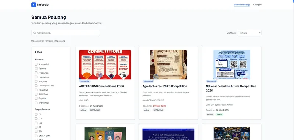
Task: Check the Beasiswa category filter
Action: pyautogui.click(x=36, y=90)
